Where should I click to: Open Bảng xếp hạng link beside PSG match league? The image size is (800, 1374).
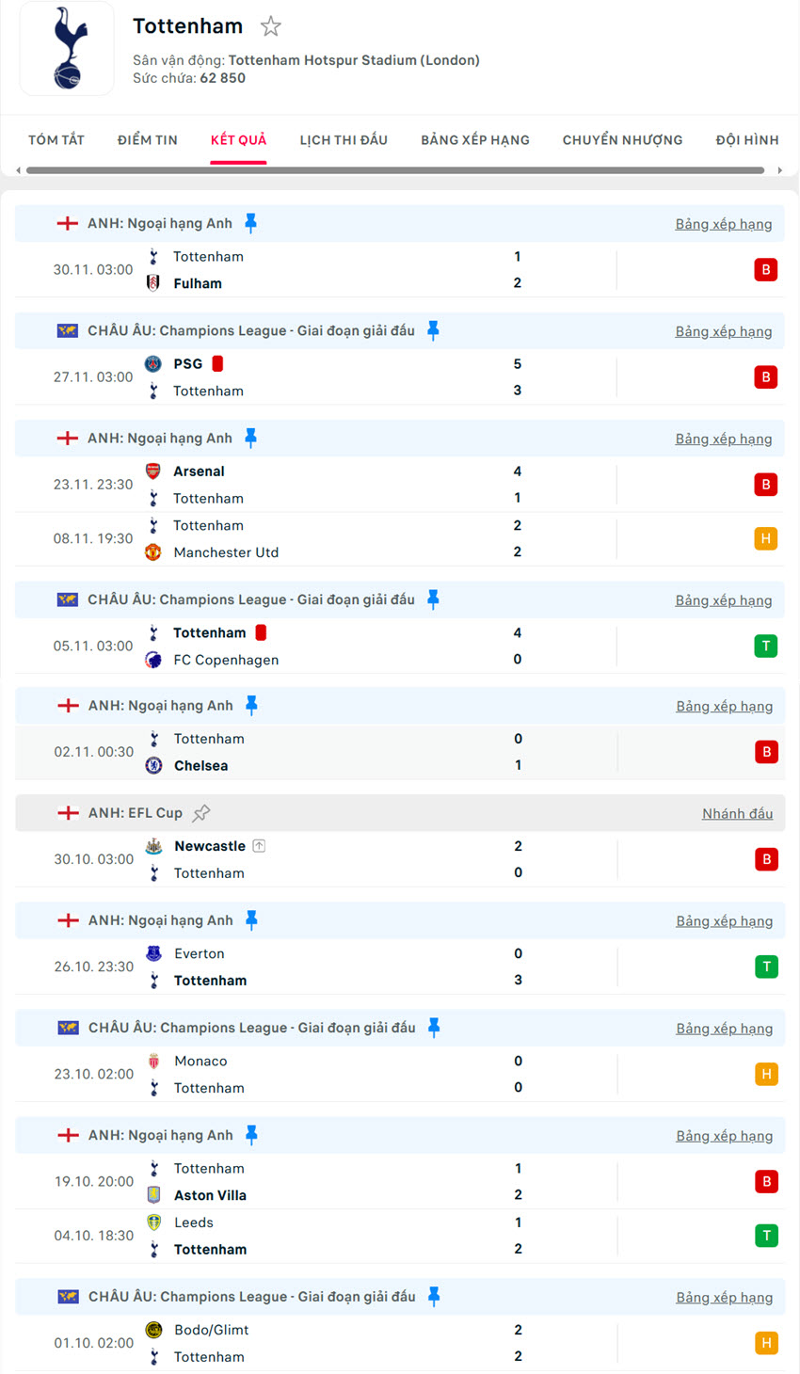tap(723, 331)
